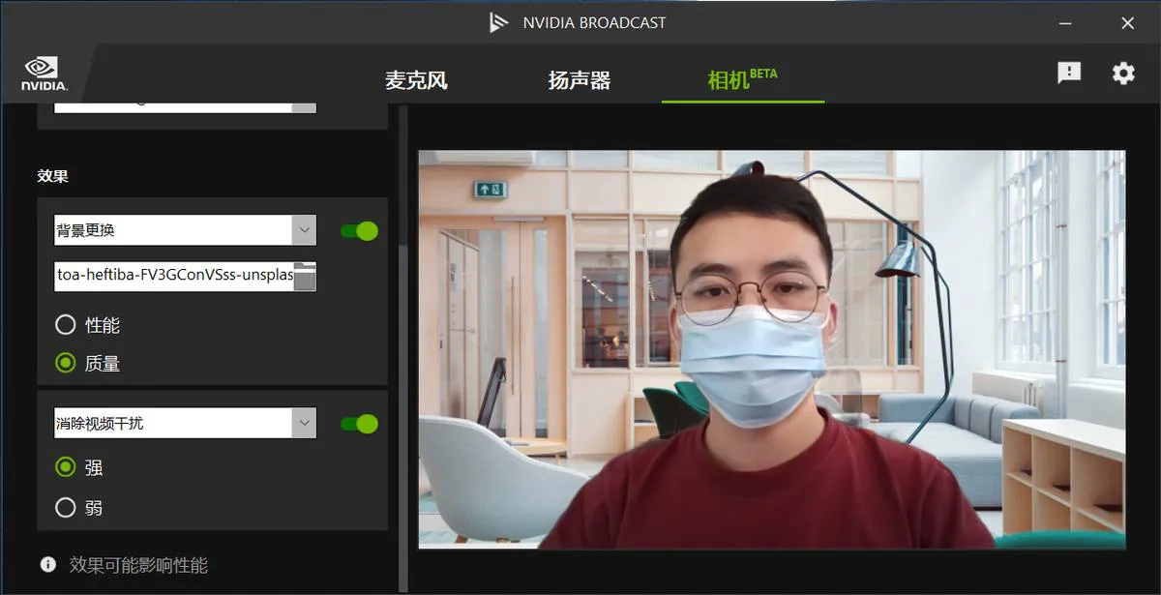Browse for background image via folder icon

pos(305,277)
